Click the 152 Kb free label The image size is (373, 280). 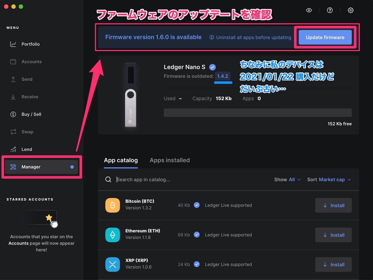coord(340,124)
